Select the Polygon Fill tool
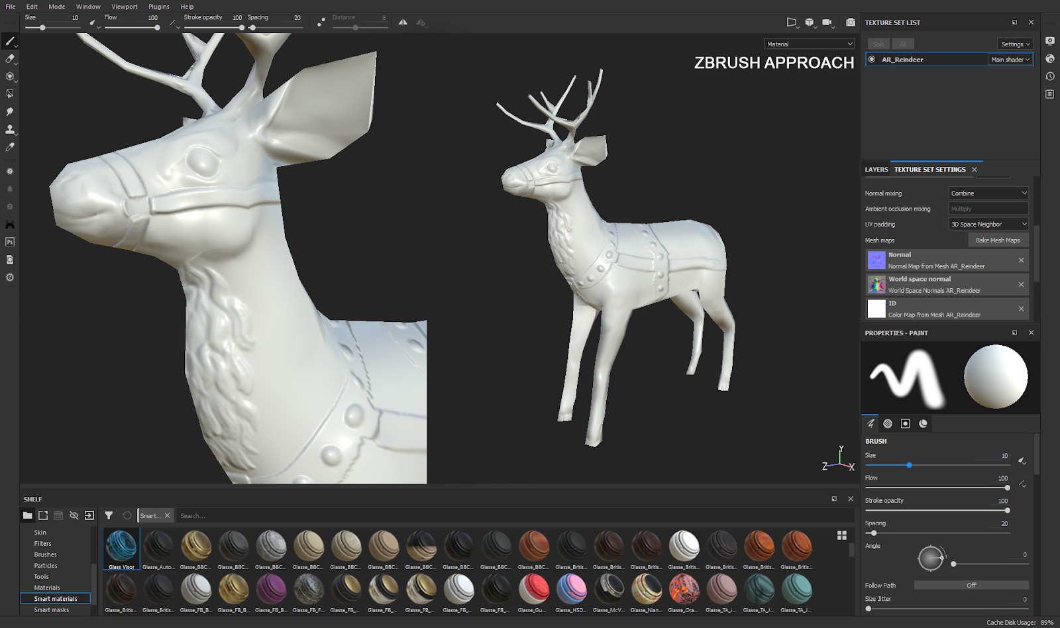This screenshot has width=1060, height=628. pyautogui.click(x=10, y=94)
